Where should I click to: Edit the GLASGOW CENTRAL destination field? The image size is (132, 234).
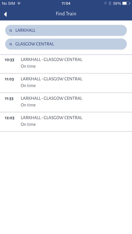coord(66,44)
